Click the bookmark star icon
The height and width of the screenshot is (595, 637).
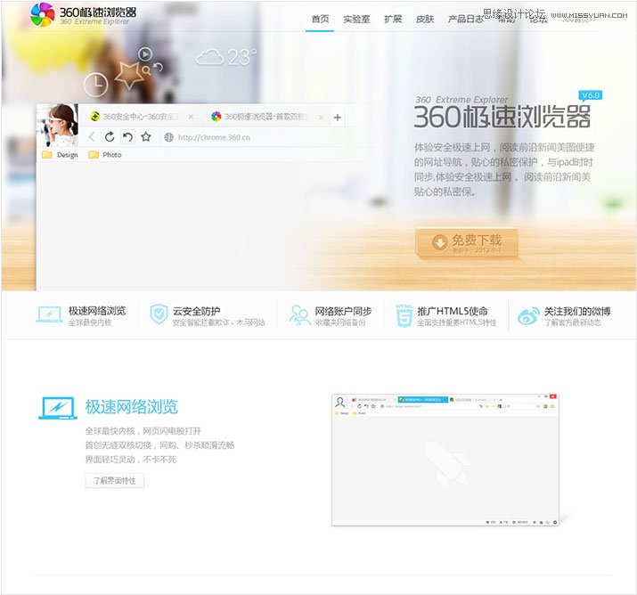click(146, 137)
